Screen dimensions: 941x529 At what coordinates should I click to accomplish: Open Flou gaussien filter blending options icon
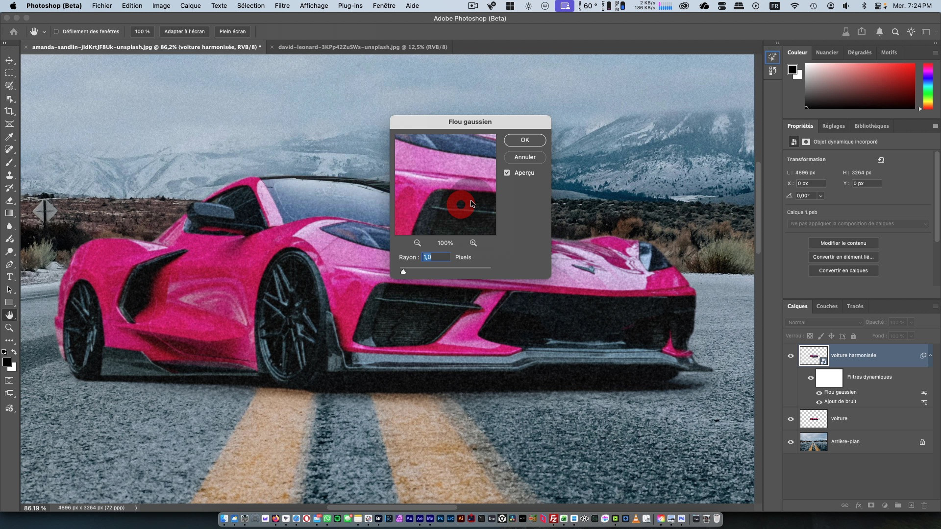[924, 392]
